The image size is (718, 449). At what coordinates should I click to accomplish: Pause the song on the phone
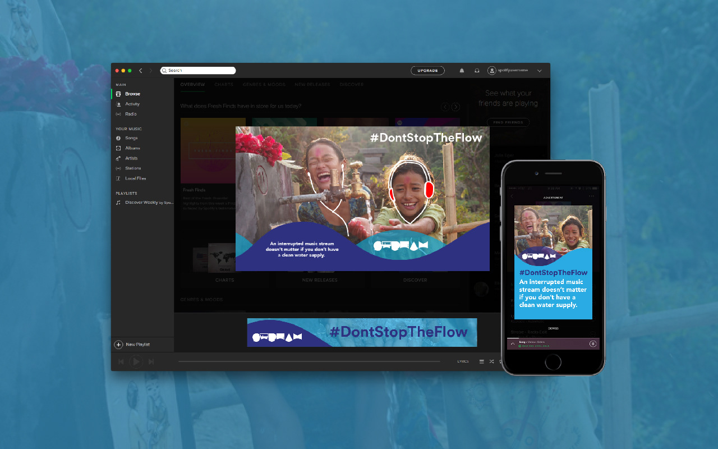click(593, 343)
